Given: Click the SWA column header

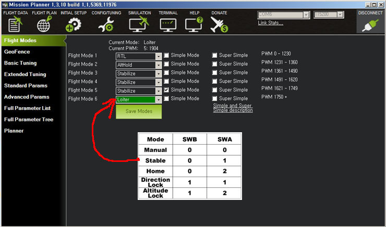Looking at the screenshot, I should click(x=224, y=140).
